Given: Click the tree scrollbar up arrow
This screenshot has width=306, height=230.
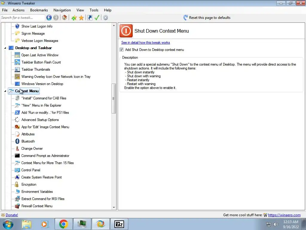Looking at the screenshot, I should pos(114,25).
